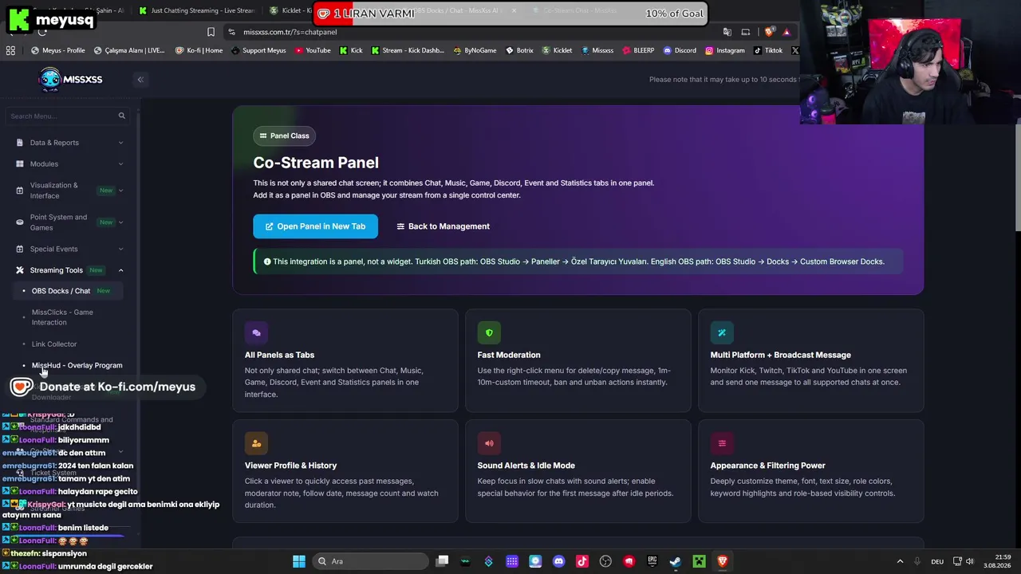Click the bookmark icon beside the address bar
The width and height of the screenshot is (1021, 574).
coord(211,32)
